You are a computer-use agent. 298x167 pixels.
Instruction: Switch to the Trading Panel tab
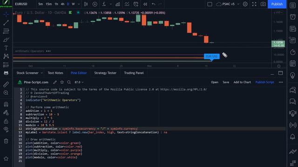[134, 73]
